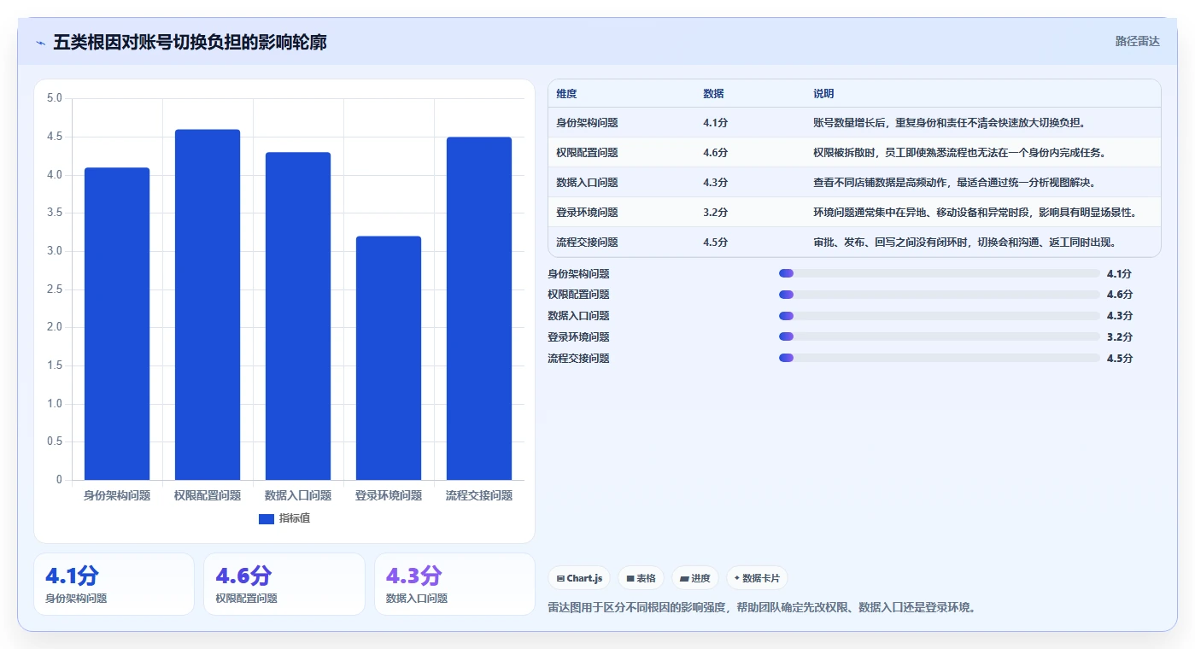1195x649 pixels.
Task: Click the 流程交接问题 x-axis label
Action: [x=479, y=495]
